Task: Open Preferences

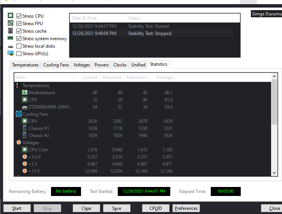Action: (x=186, y=208)
